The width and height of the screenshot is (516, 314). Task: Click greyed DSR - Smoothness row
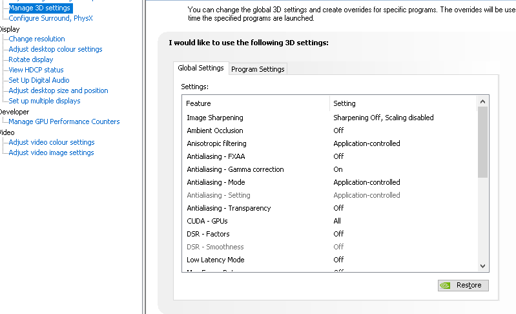(x=329, y=247)
